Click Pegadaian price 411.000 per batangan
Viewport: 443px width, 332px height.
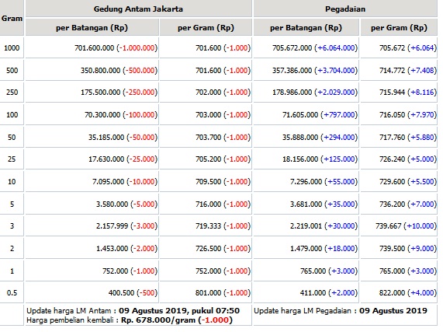pyautogui.click(x=313, y=292)
